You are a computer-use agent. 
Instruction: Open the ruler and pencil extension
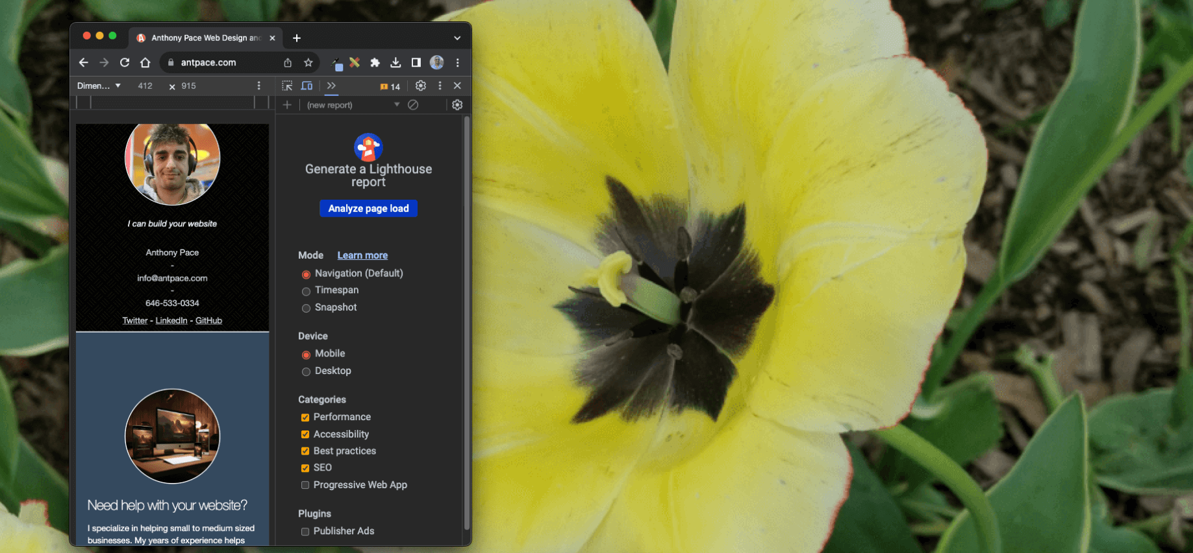355,62
